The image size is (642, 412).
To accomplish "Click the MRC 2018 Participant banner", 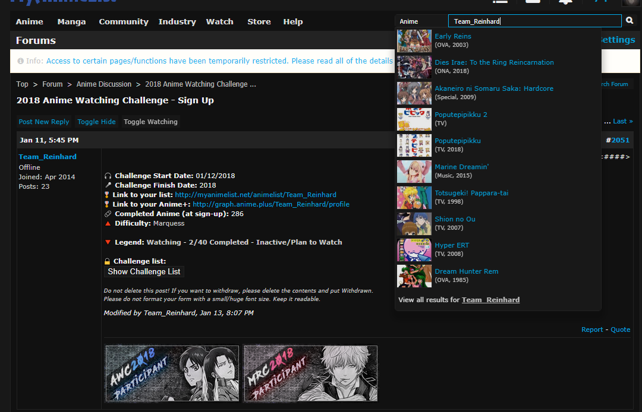I will [x=310, y=373].
